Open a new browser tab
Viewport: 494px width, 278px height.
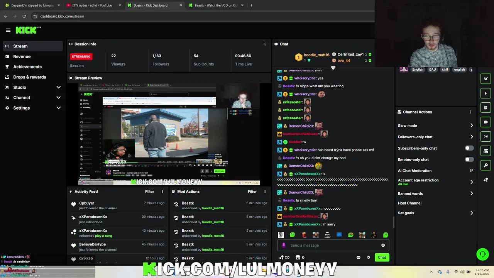pyautogui.click(x=251, y=5)
